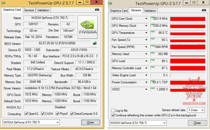The width and height of the screenshot is (210, 130).
Task: Open the Memory Used sensor dropdown
Action: pos(146,54)
